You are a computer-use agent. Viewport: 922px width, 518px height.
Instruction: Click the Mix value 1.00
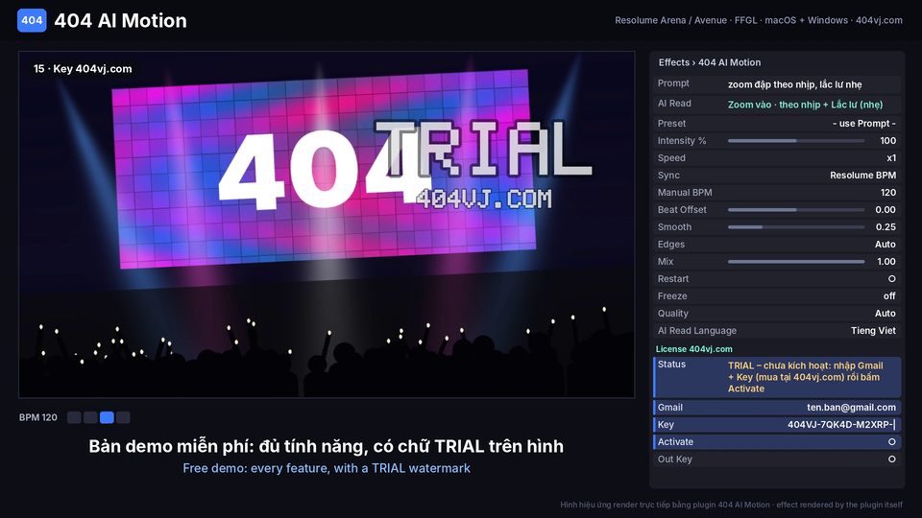[x=886, y=261]
